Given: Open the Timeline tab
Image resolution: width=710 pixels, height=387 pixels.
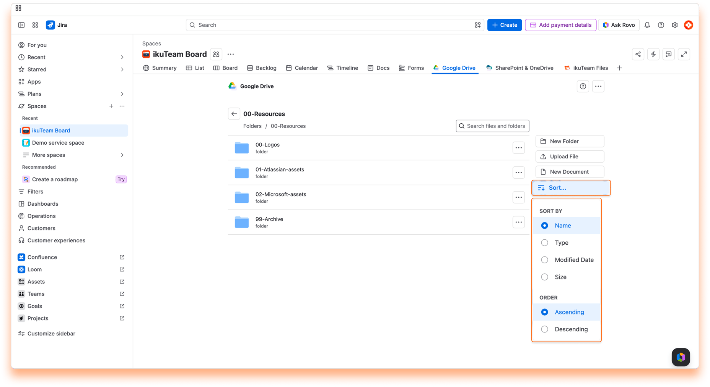Looking at the screenshot, I should [x=343, y=68].
